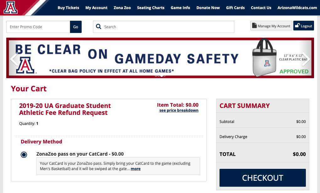320x193 pixels.
Task: Click the search magnifier icon
Action: (99, 27)
